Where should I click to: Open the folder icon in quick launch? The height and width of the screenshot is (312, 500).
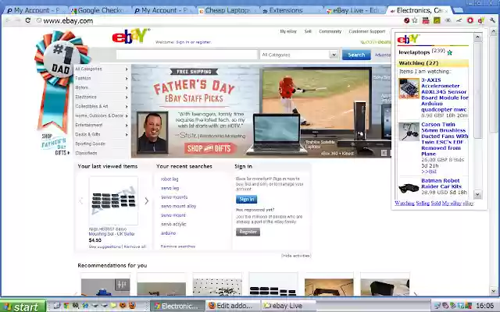click(113, 306)
